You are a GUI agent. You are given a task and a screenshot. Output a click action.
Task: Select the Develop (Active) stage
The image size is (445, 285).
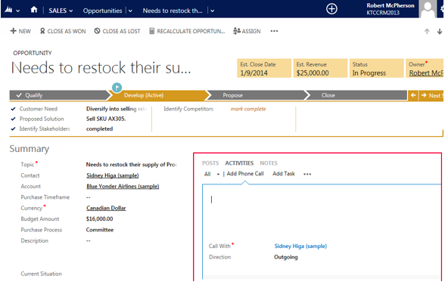pos(157,95)
